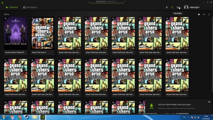The image size is (213, 120).
Task: Click the NVIDIA logo in title bar
Action: (x=2, y=3)
